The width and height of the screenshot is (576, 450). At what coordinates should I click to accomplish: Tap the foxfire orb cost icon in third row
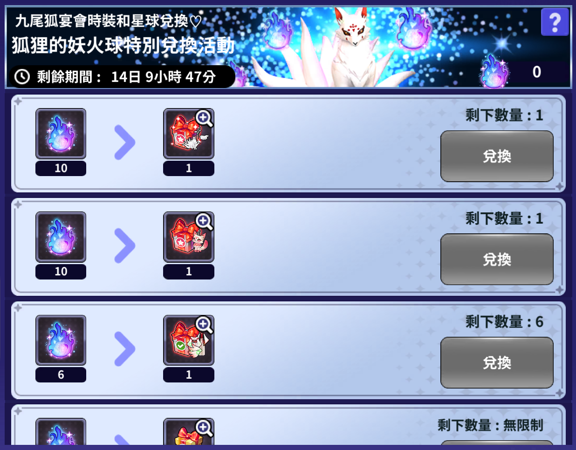pyautogui.click(x=61, y=340)
